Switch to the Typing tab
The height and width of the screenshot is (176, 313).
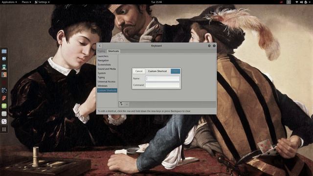click(x=101, y=51)
